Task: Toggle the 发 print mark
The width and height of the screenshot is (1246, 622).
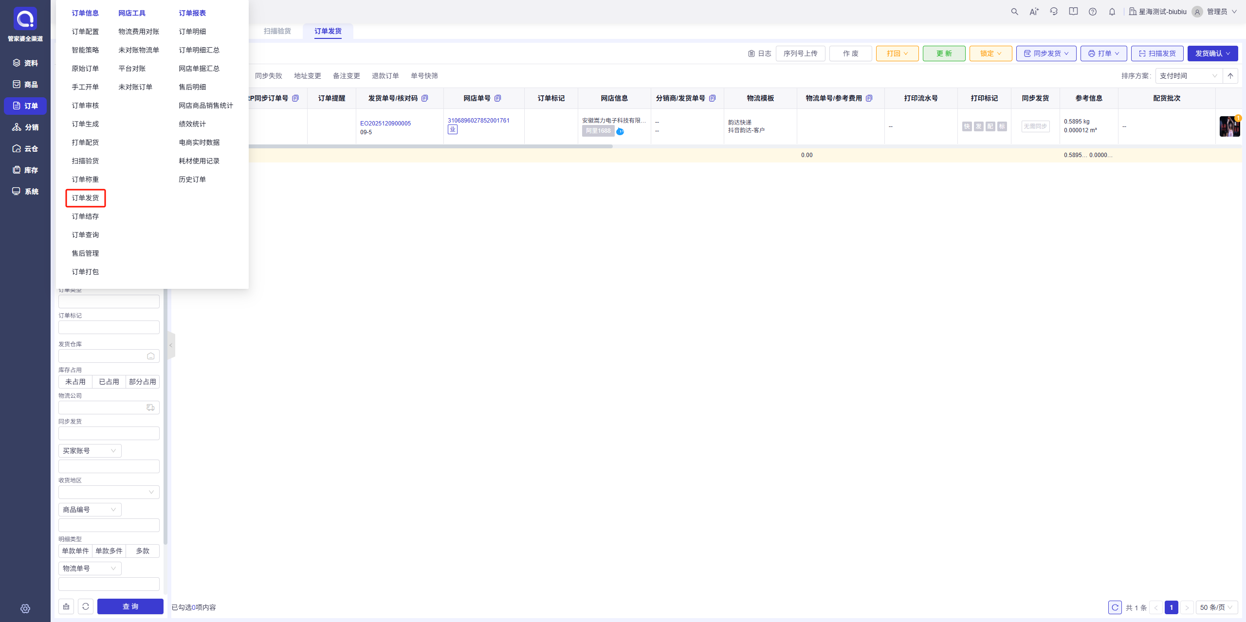Action: [x=978, y=126]
